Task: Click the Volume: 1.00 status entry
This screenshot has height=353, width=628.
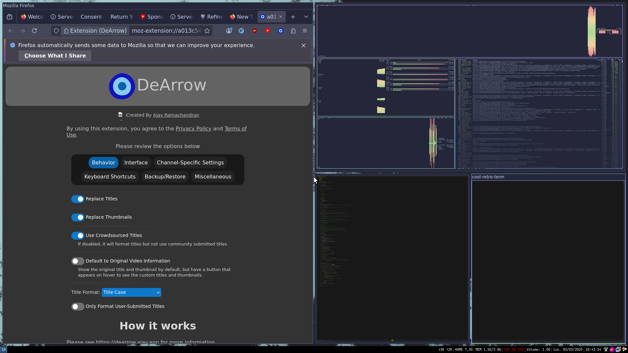Action: [538, 349]
